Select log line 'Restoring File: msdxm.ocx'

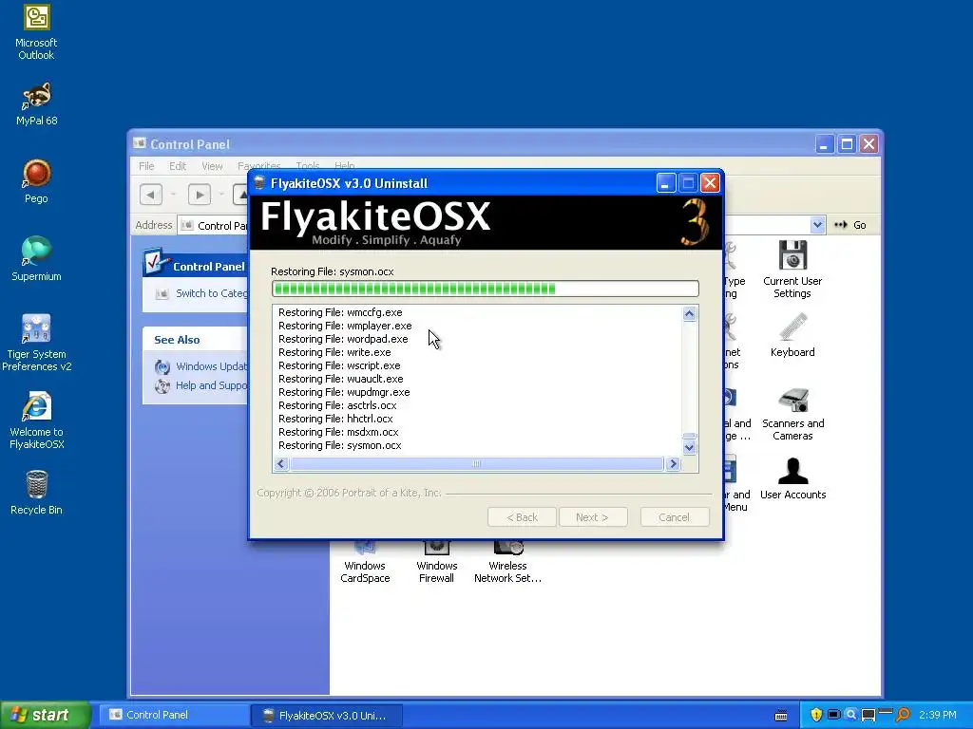point(339,432)
